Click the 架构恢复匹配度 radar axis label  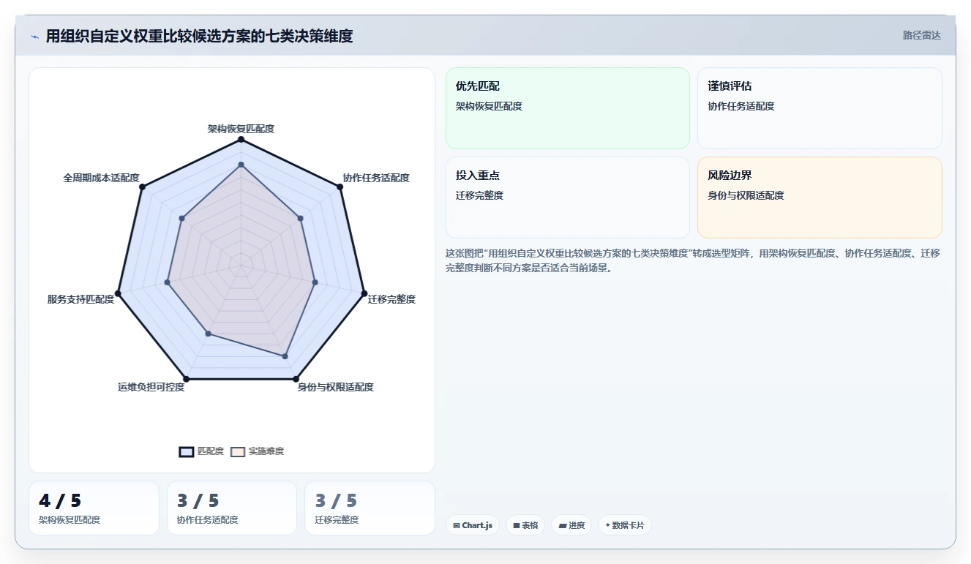click(241, 129)
